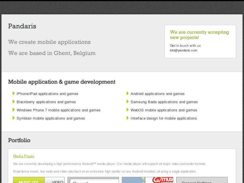244x183 pixels.
Task: Click the green arrow beside WebOS mobile applications
Action: coord(128,110)
